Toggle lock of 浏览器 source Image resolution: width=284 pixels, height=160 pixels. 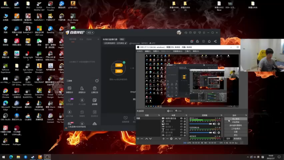click(x=185, y=121)
